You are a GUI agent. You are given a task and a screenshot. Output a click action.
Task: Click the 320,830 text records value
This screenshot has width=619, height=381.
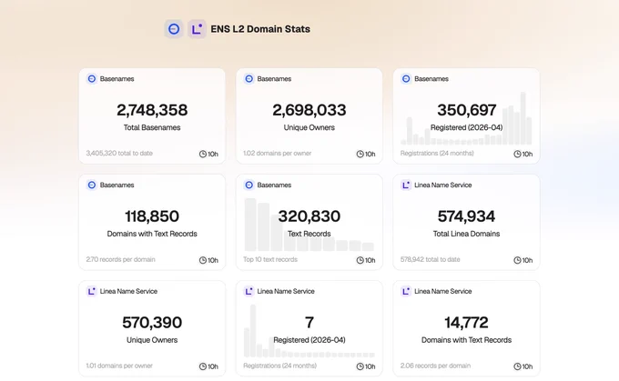point(309,216)
